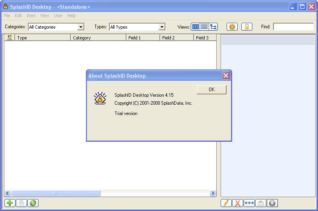Screen dimensions: 318x211
Task: Click the Copyright SplashData text line
Action: [x=153, y=103]
